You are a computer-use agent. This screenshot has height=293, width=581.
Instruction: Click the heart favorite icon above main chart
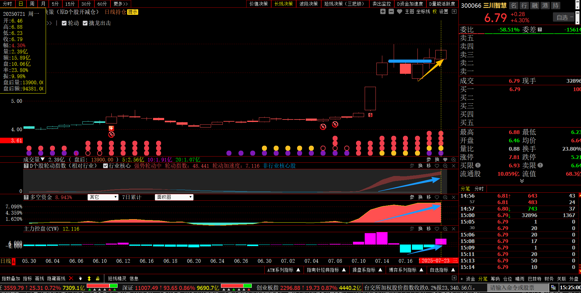click(400, 11)
